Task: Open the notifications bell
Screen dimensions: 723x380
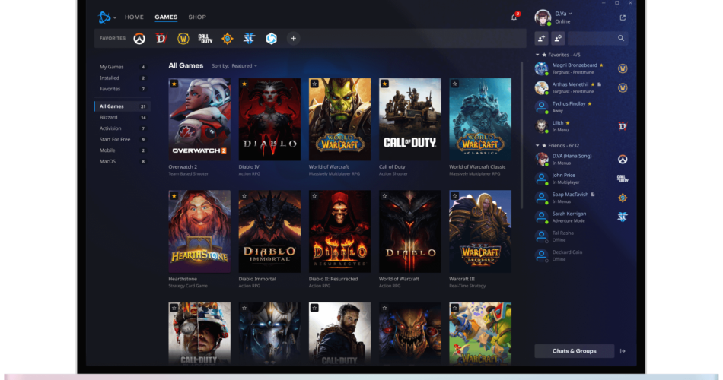Action: (514, 17)
